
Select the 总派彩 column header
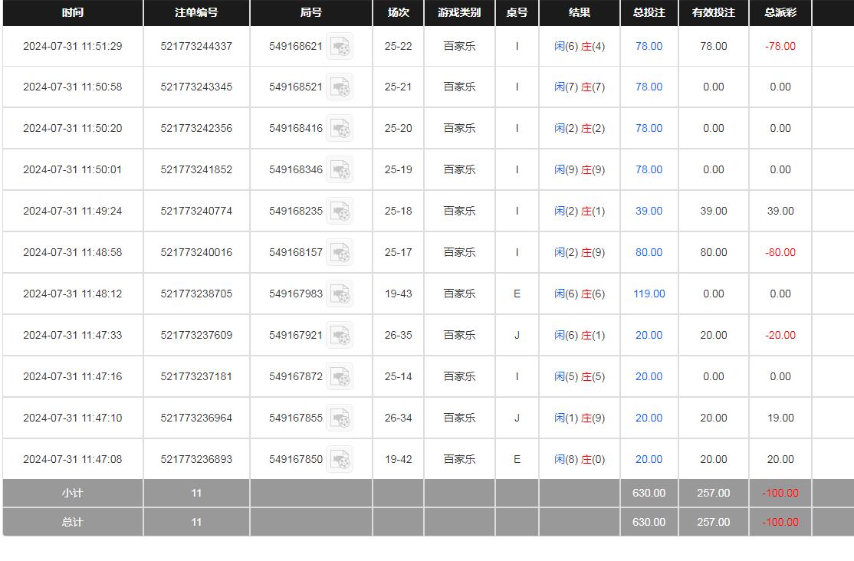780,13
